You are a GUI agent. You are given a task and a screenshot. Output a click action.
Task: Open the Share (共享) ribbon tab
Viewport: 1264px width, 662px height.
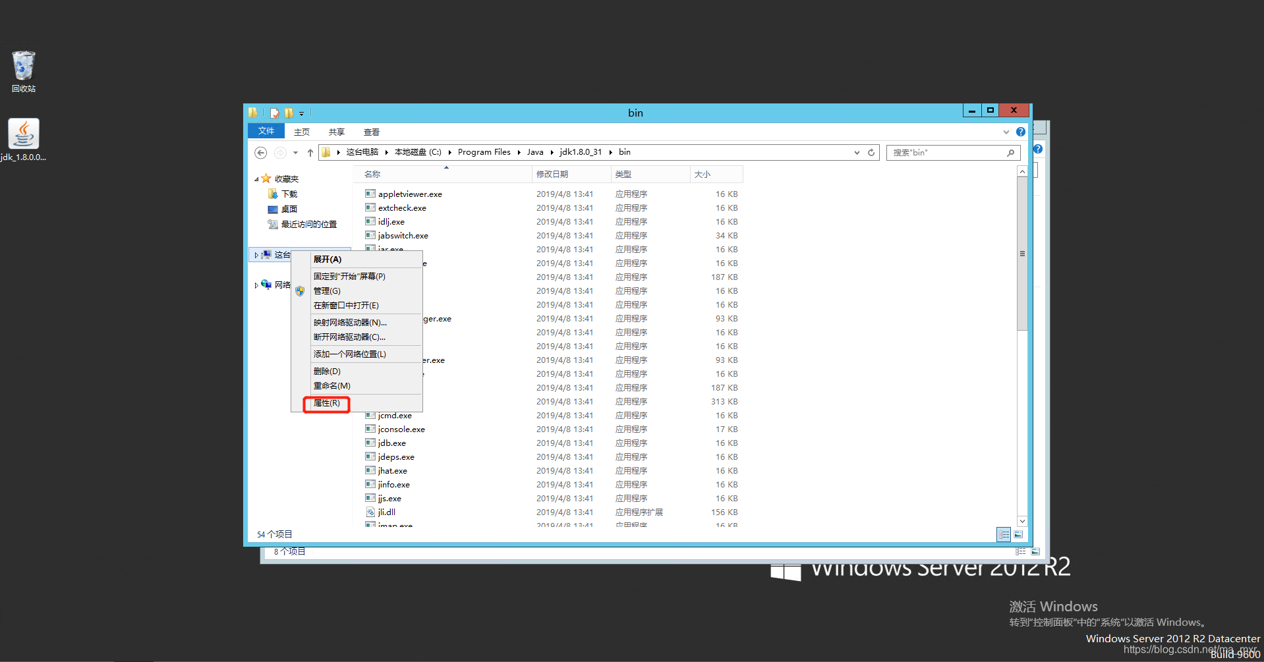pos(337,132)
